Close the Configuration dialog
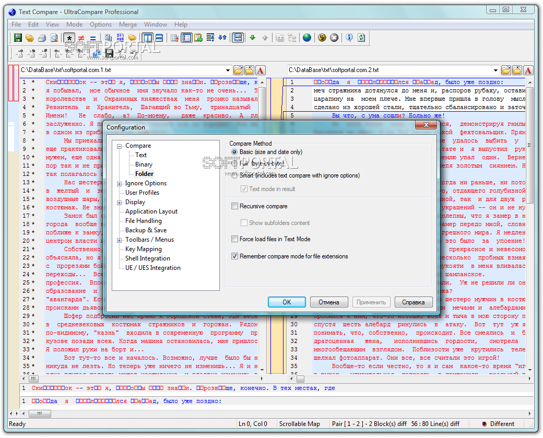543x438 pixels. point(426,125)
